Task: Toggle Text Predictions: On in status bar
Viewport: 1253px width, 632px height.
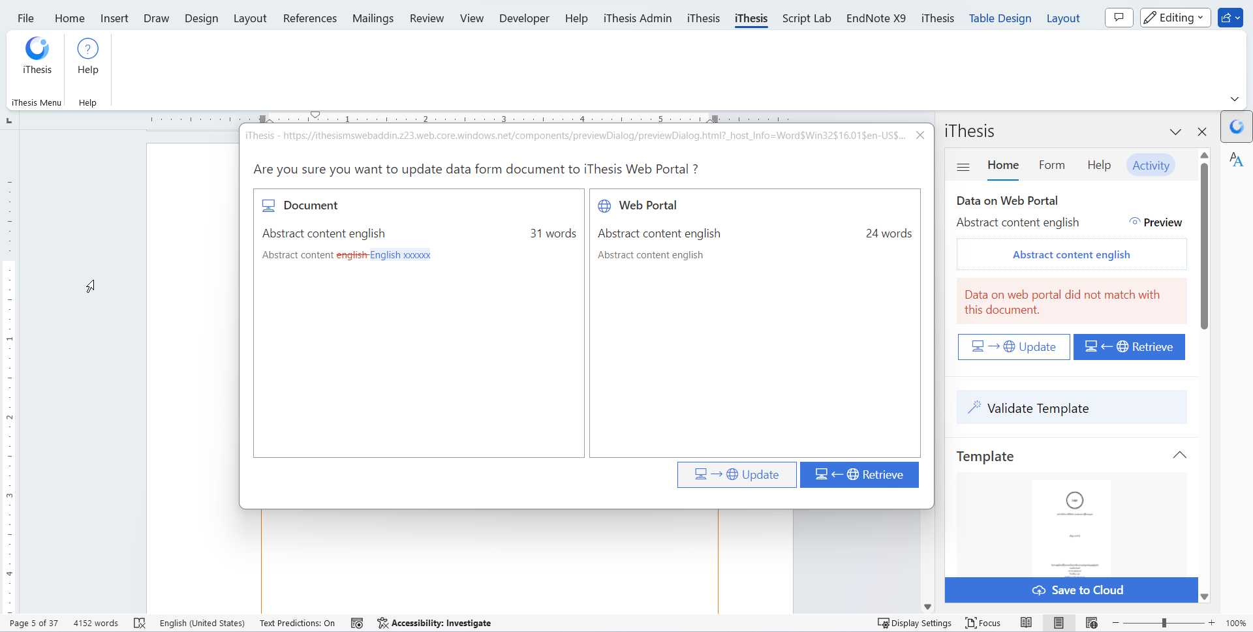Action: point(297,624)
